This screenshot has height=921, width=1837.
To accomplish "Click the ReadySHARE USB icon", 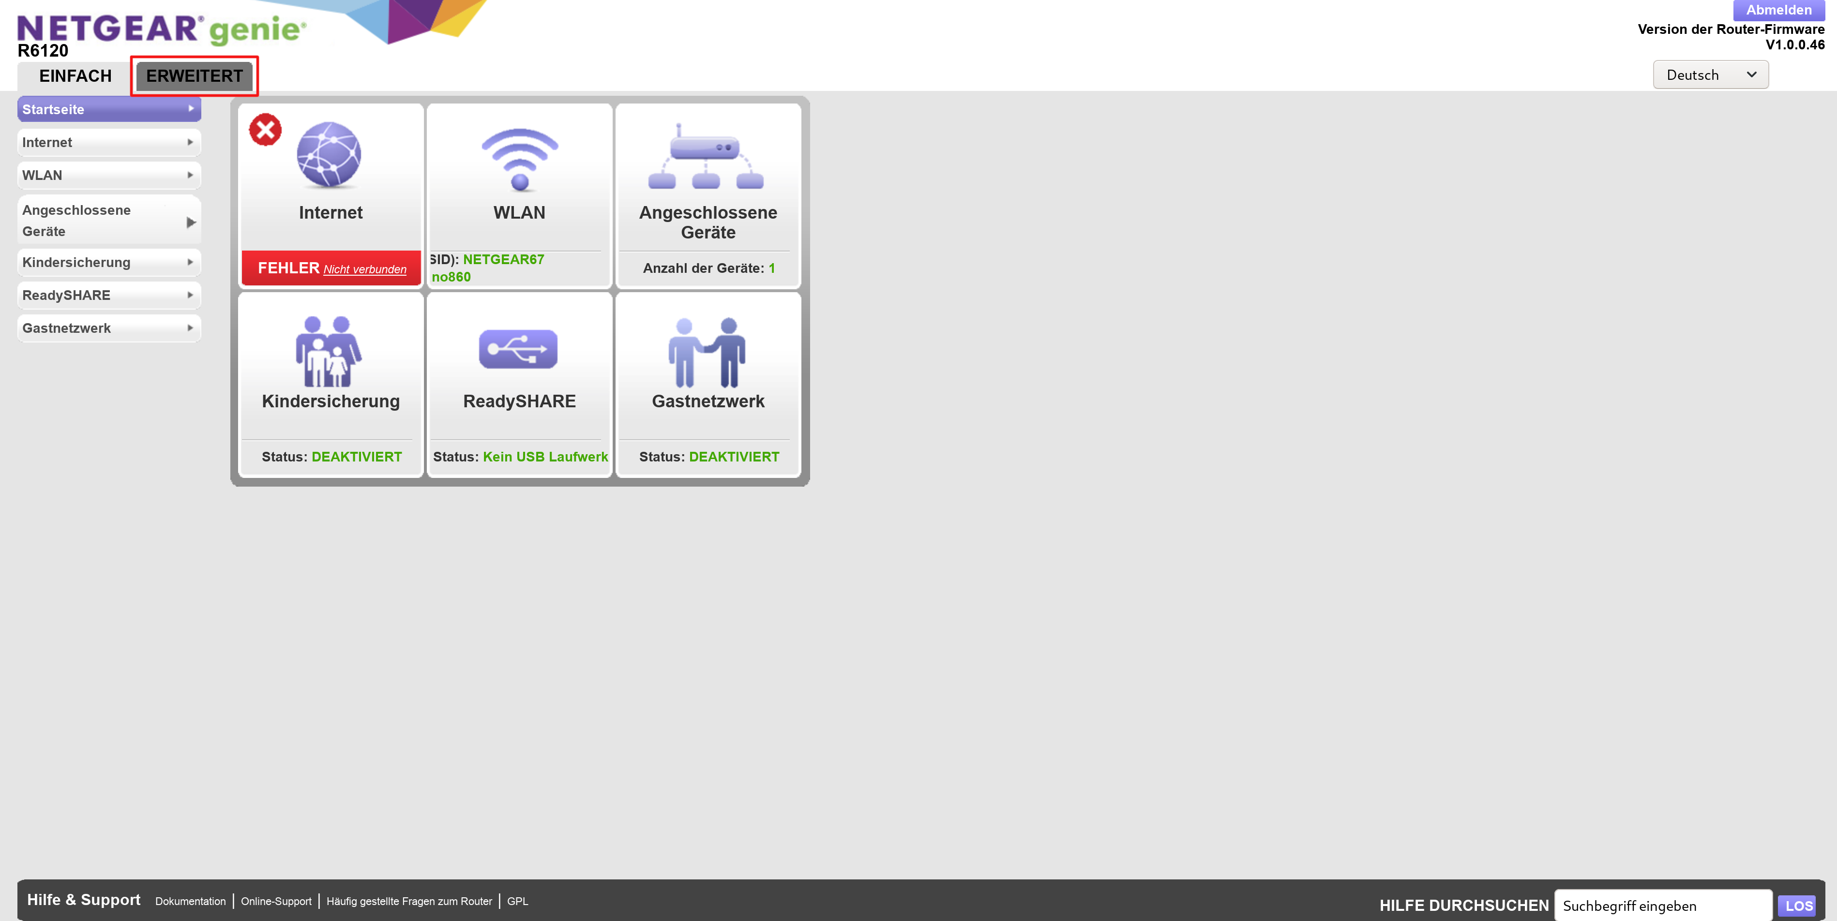I will pos(518,349).
